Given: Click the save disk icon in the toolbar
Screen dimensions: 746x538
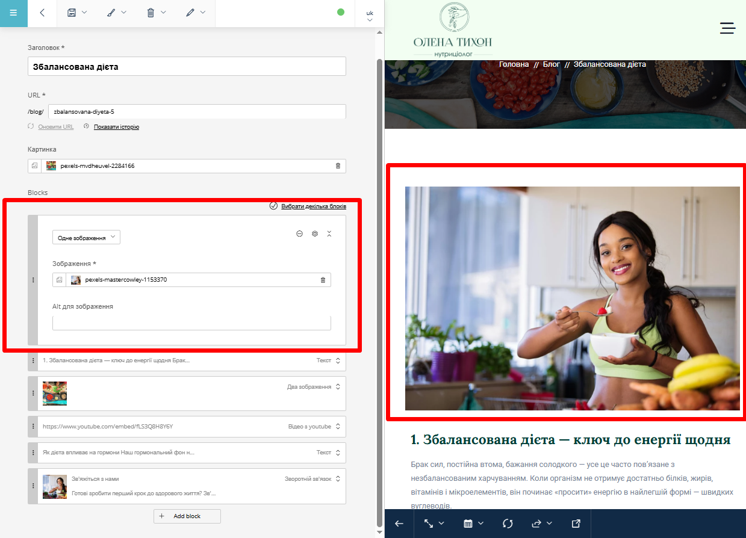Looking at the screenshot, I should [72, 13].
